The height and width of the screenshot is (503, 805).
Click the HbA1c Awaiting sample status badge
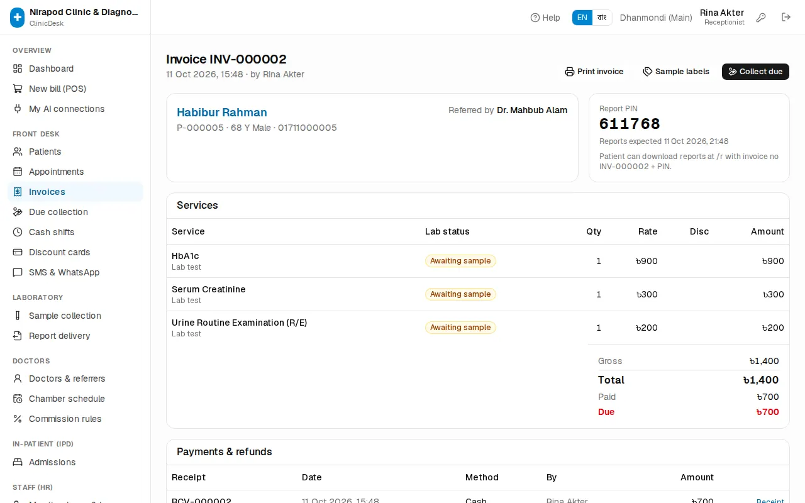pos(460,261)
